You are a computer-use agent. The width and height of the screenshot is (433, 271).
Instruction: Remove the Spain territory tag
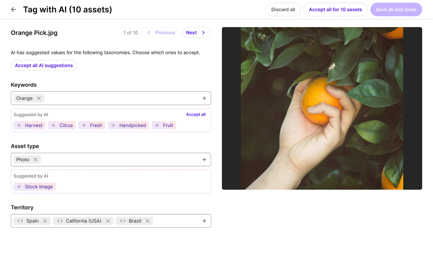click(x=45, y=221)
